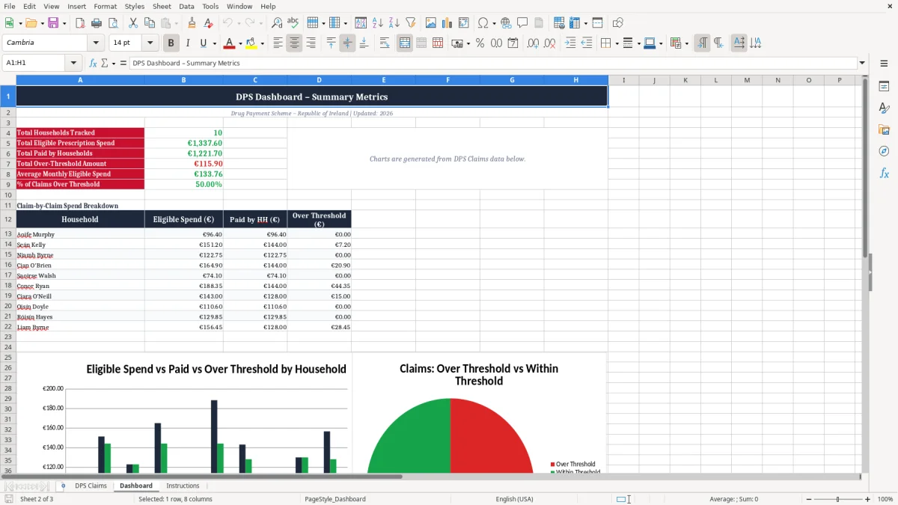Image resolution: width=898 pixels, height=505 pixels.
Task: Click Format as Date icon
Action: click(513, 43)
